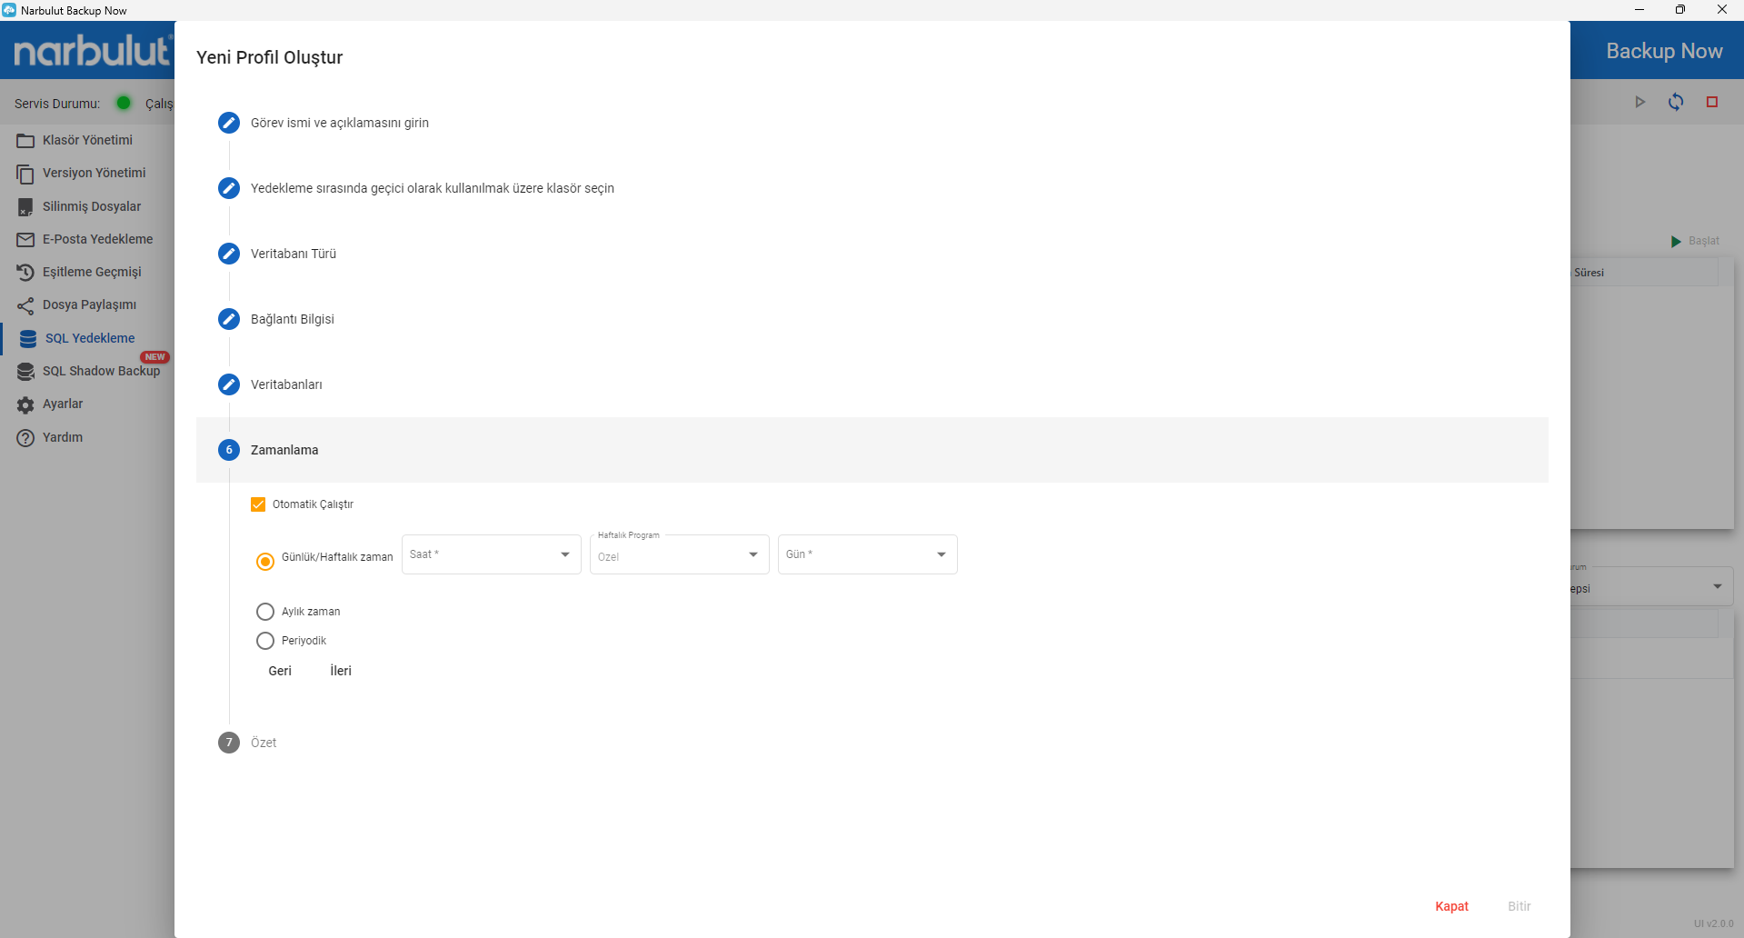Go to E-Posta Yedekleme in sidebar

coord(97,239)
